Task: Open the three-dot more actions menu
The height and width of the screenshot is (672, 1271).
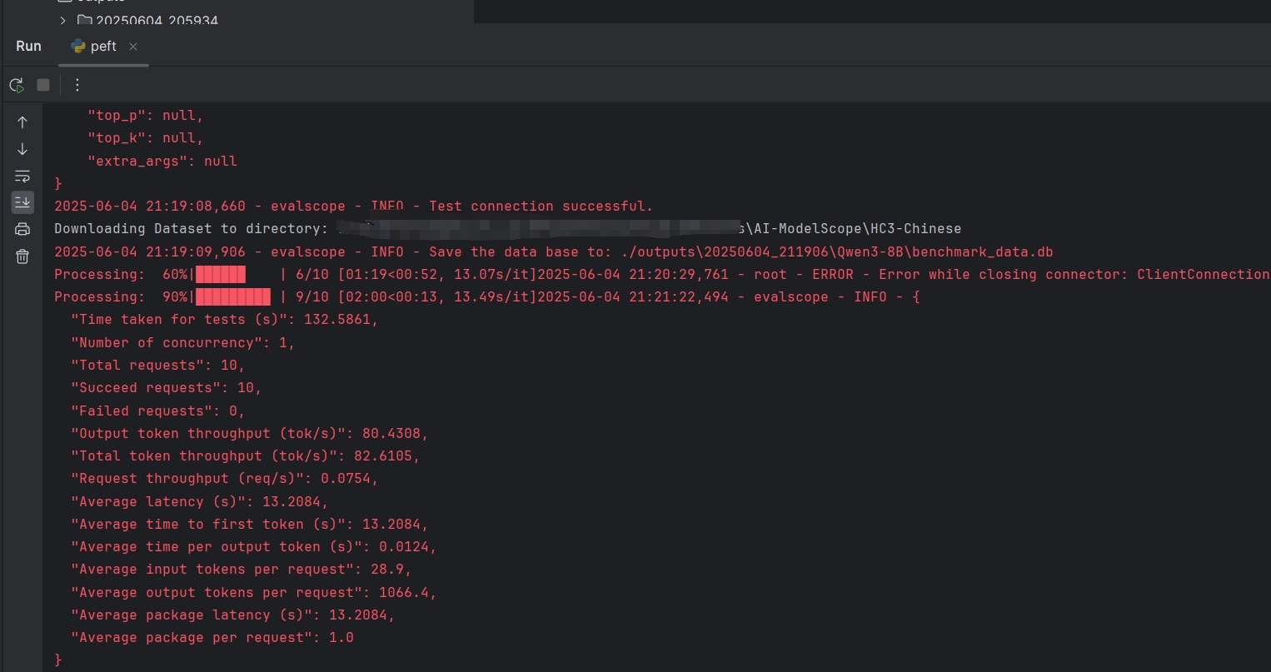Action: (x=77, y=85)
